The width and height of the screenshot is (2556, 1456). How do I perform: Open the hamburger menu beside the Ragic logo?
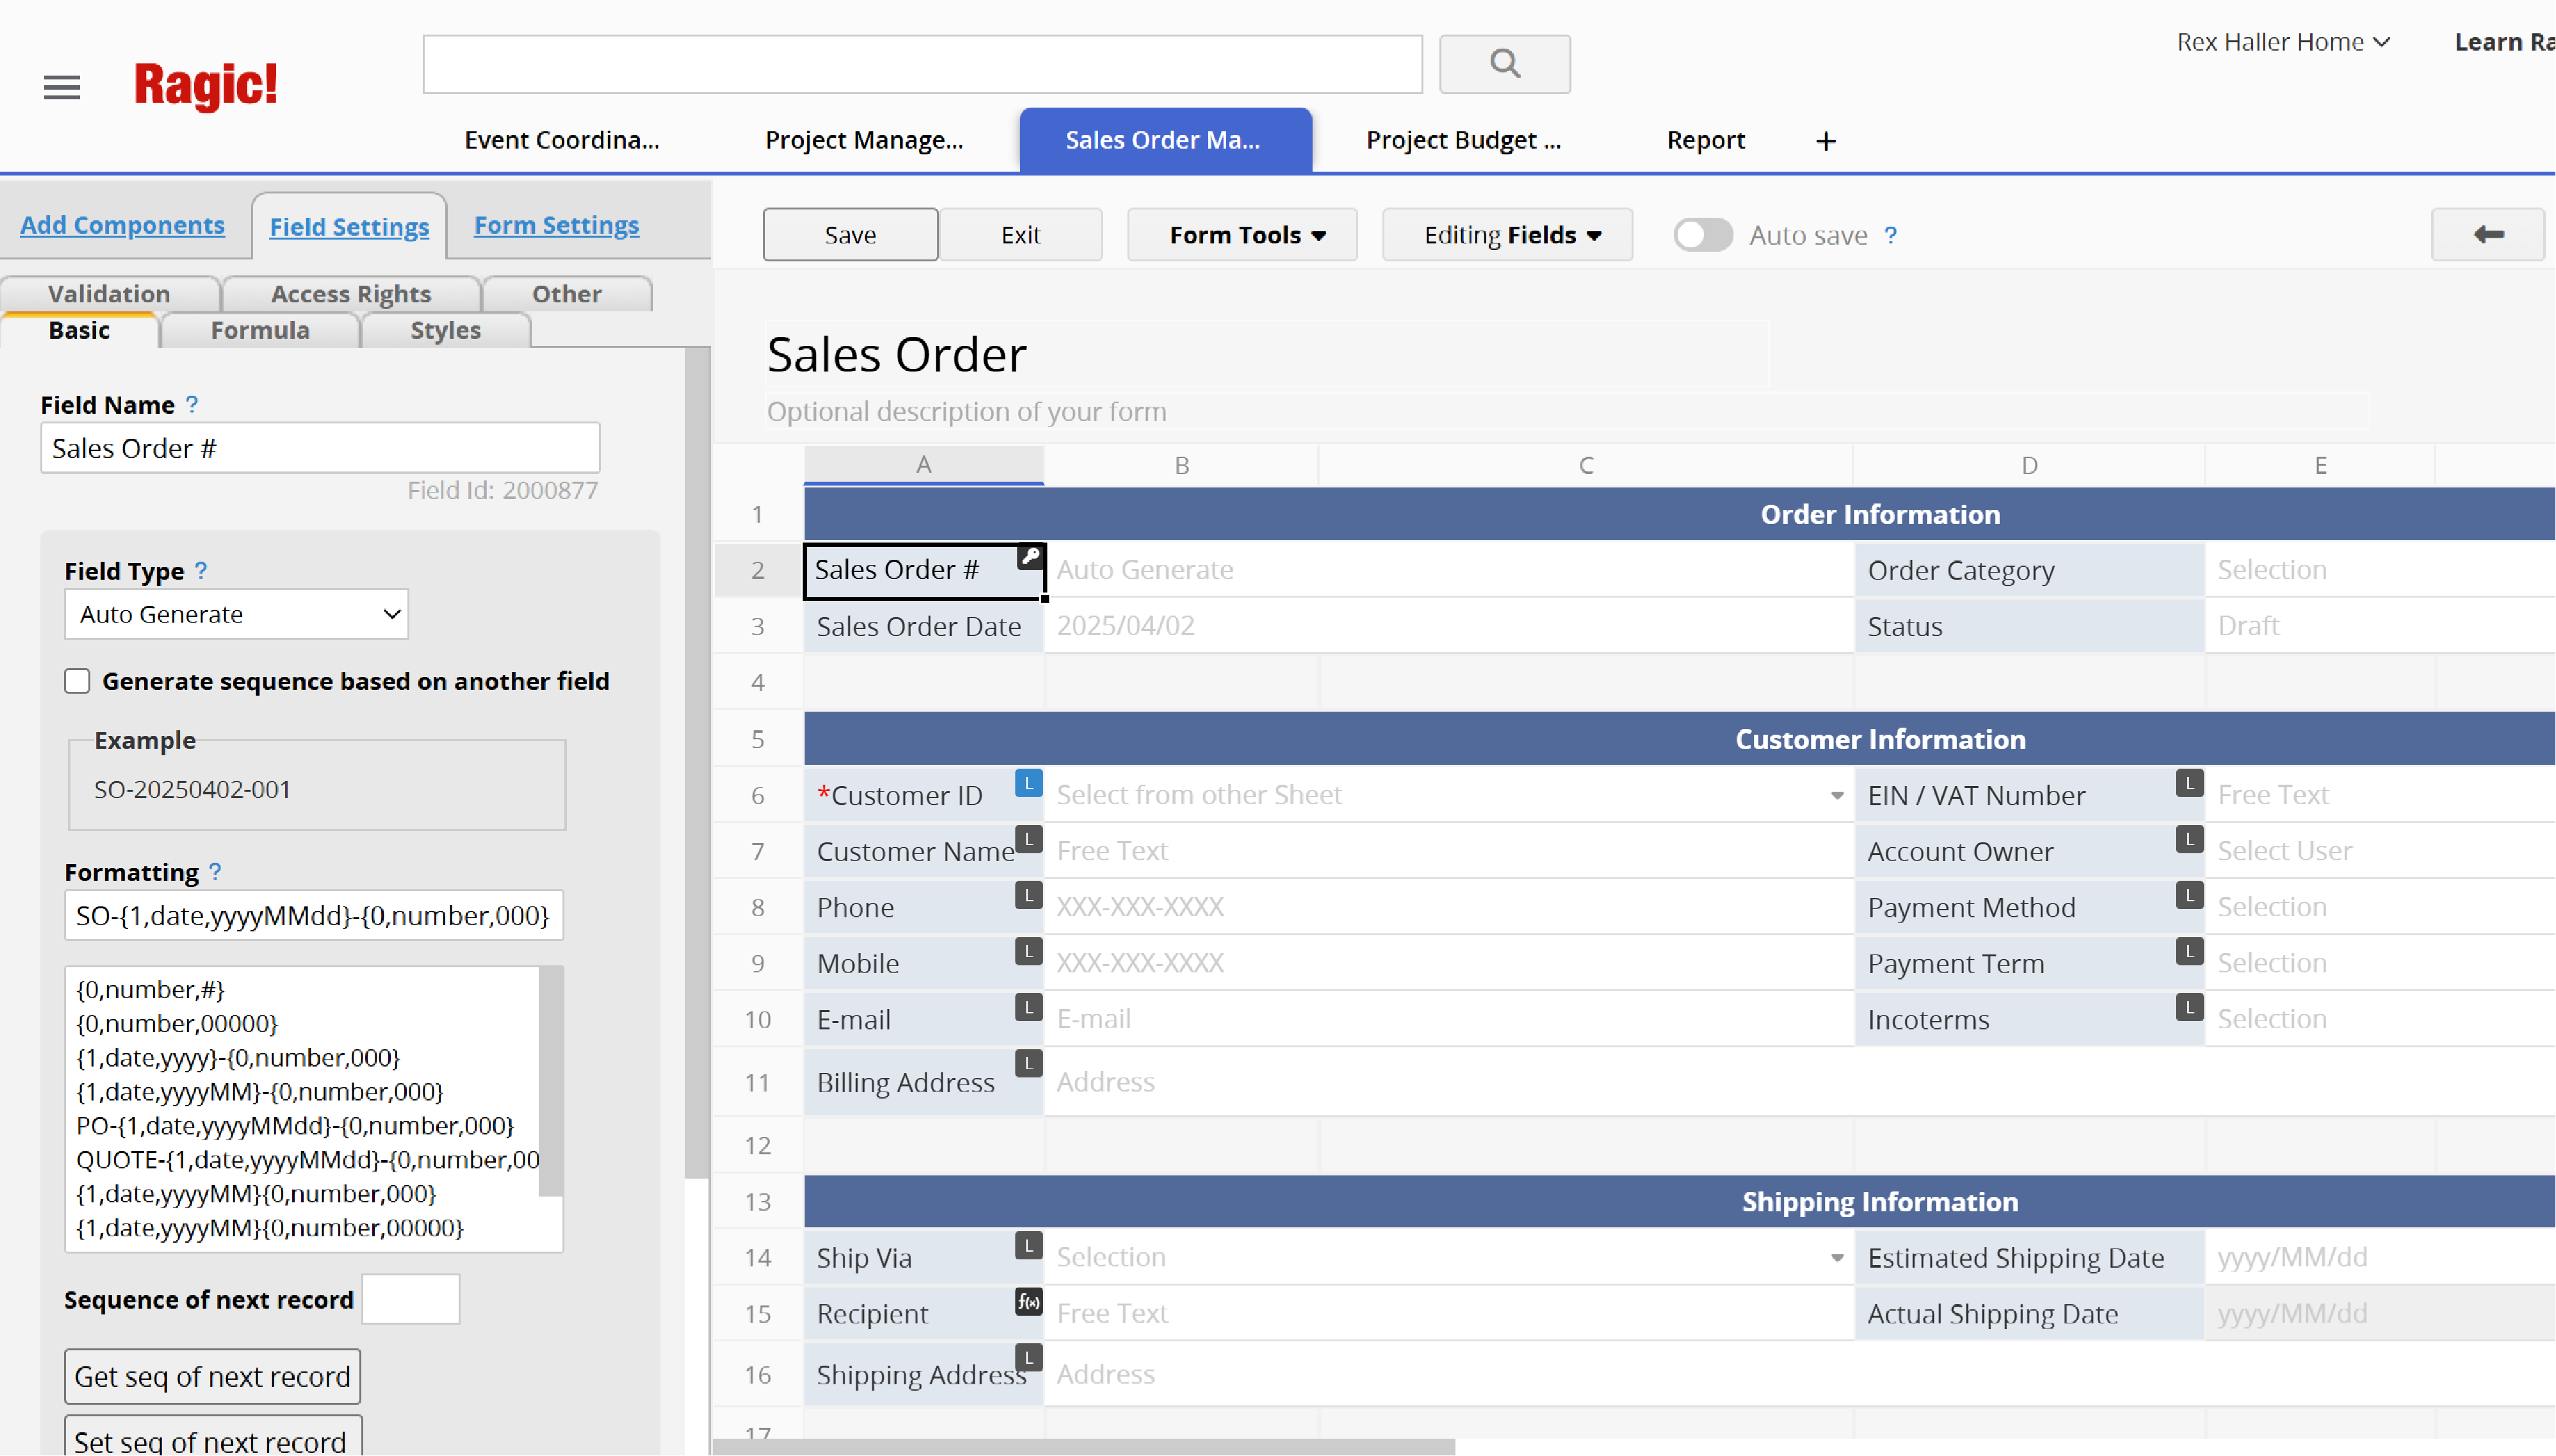[x=62, y=87]
